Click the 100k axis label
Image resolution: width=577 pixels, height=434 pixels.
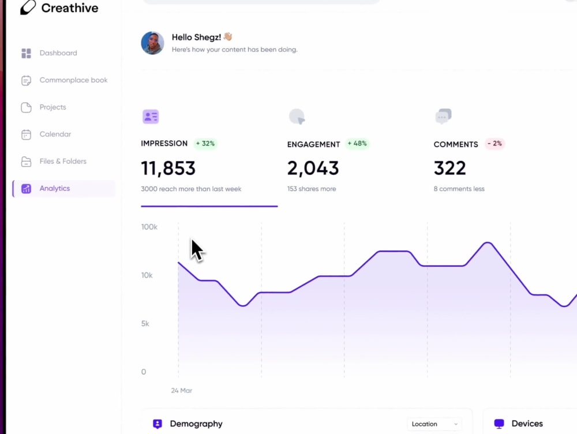coord(149,227)
